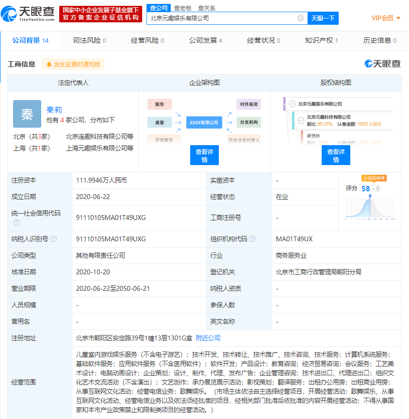Collapse 北京元趣娱乐有限公司 node in equity chart
409x419 pixels.
pos(292,104)
